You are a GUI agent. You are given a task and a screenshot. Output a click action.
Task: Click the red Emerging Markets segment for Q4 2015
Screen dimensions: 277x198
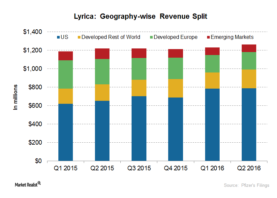pyautogui.click(x=175, y=53)
